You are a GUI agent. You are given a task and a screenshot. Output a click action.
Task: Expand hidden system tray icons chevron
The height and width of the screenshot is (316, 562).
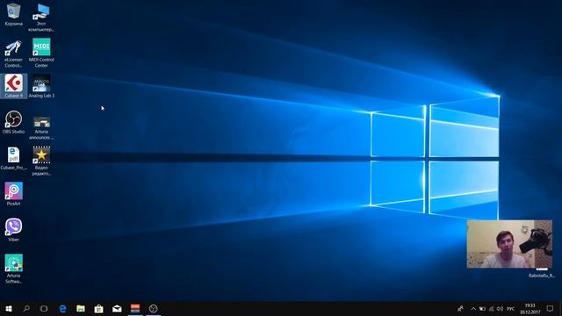pos(473,308)
